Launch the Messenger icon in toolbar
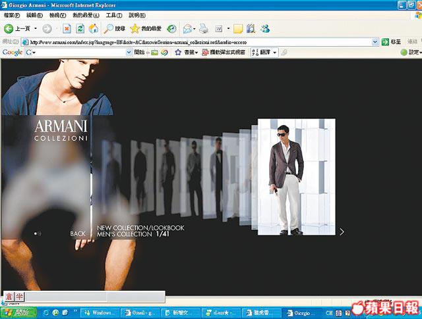The height and width of the screenshot is (319, 422). coord(265,28)
